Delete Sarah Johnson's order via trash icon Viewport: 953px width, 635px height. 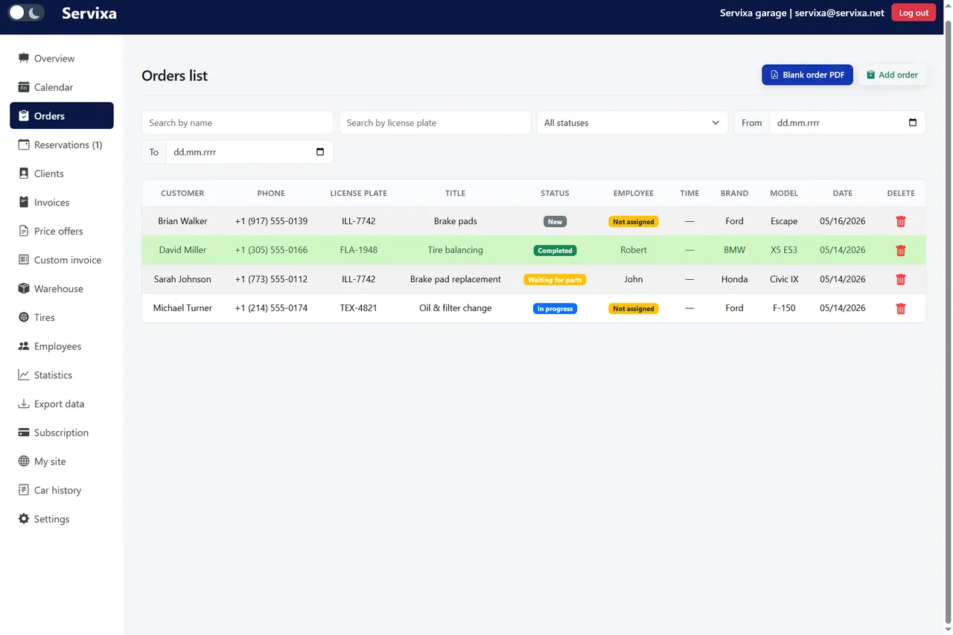point(901,279)
